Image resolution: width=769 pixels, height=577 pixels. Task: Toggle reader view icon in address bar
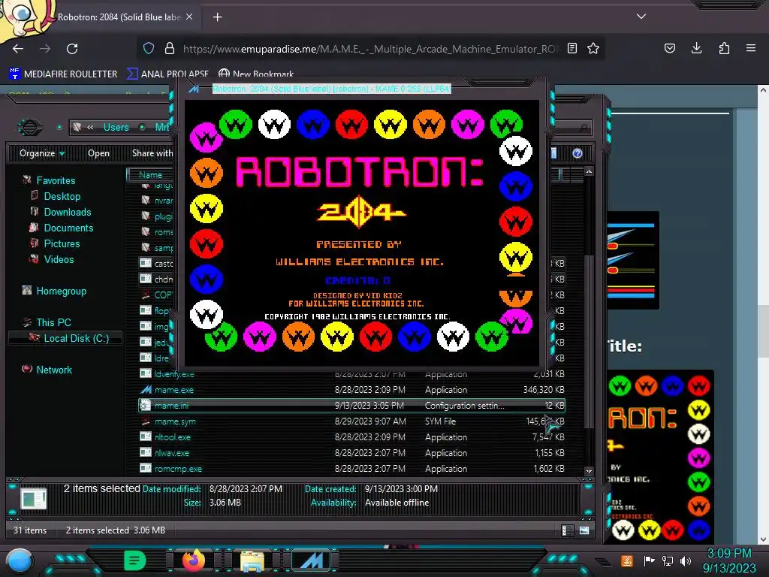571,48
